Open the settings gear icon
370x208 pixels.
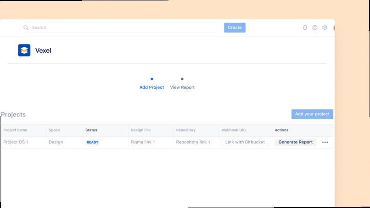point(325,28)
